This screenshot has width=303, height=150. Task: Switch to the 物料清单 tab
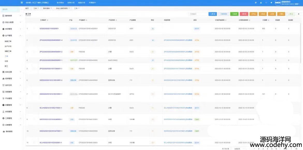pyautogui.click(x=46, y=9)
